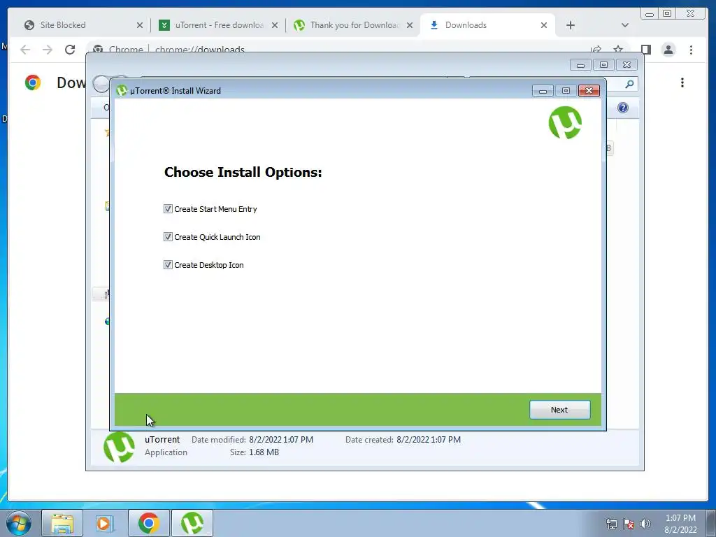The width and height of the screenshot is (716, 537).
Task: Go back in Chrome
Action: pos(25,50)
